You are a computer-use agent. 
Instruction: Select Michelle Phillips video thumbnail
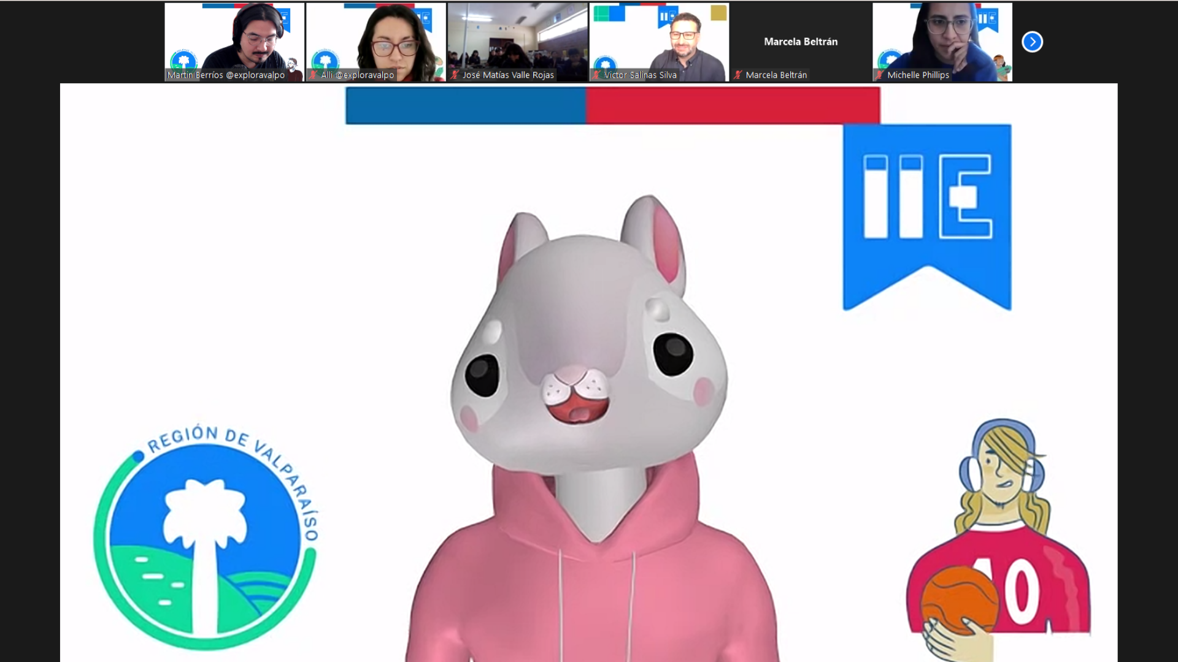942,42
